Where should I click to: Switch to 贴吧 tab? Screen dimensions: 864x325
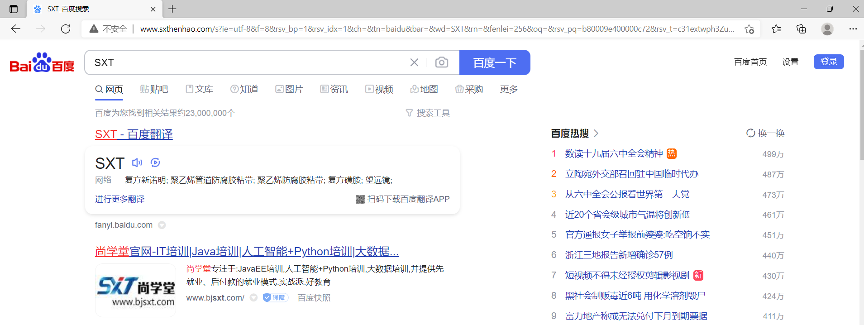pos(154,89)
